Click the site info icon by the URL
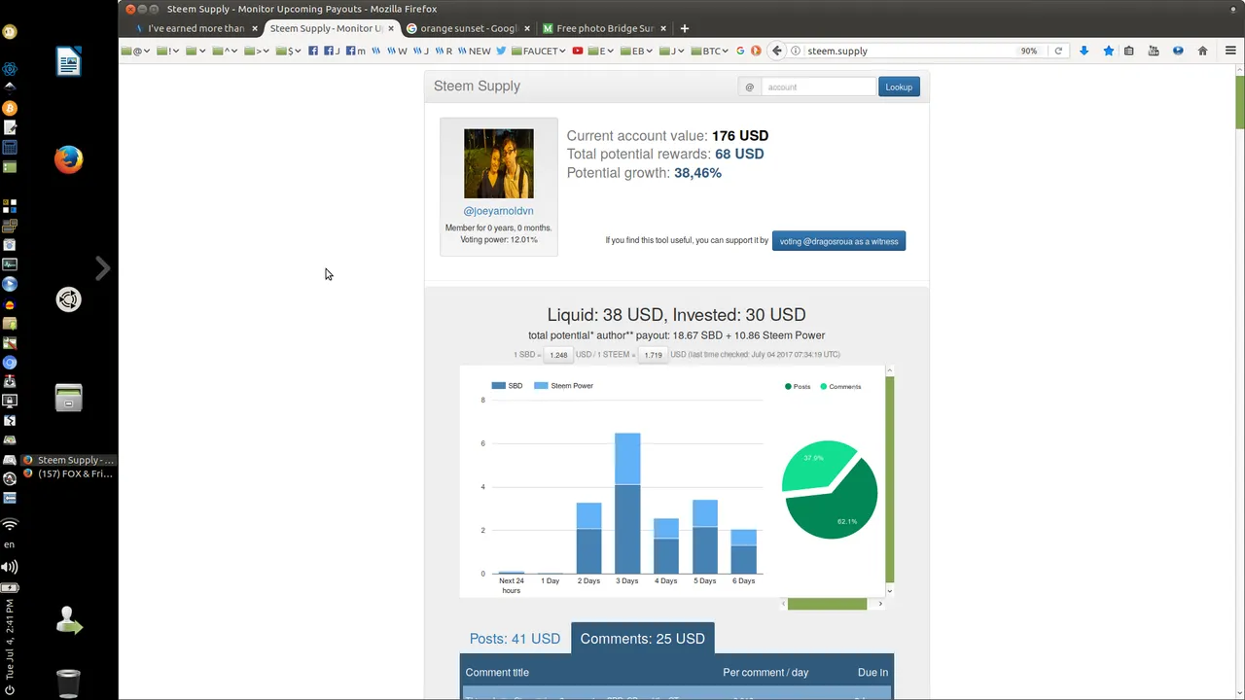 (x=796, y=51)
